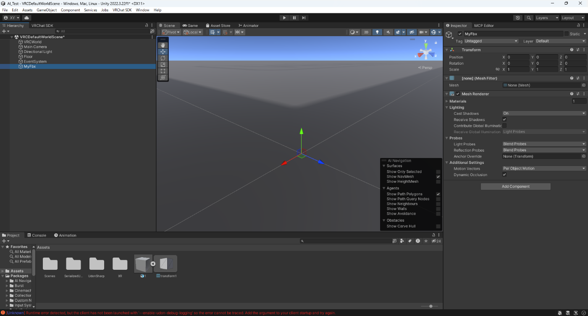Toggle scene lighting with the bulb icon
Image resolution: width=588 pixels, height=316 pixels.
(377, 32)
